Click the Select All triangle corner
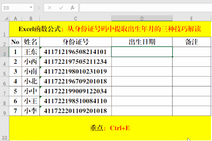 (x=6, y=18)
